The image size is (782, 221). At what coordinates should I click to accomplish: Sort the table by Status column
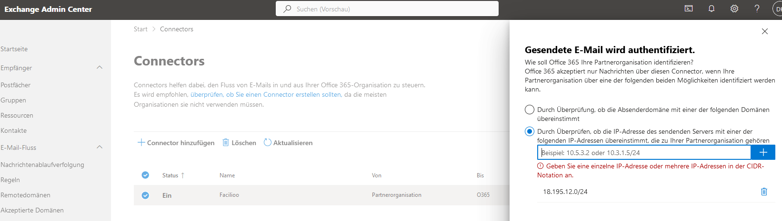170,175
